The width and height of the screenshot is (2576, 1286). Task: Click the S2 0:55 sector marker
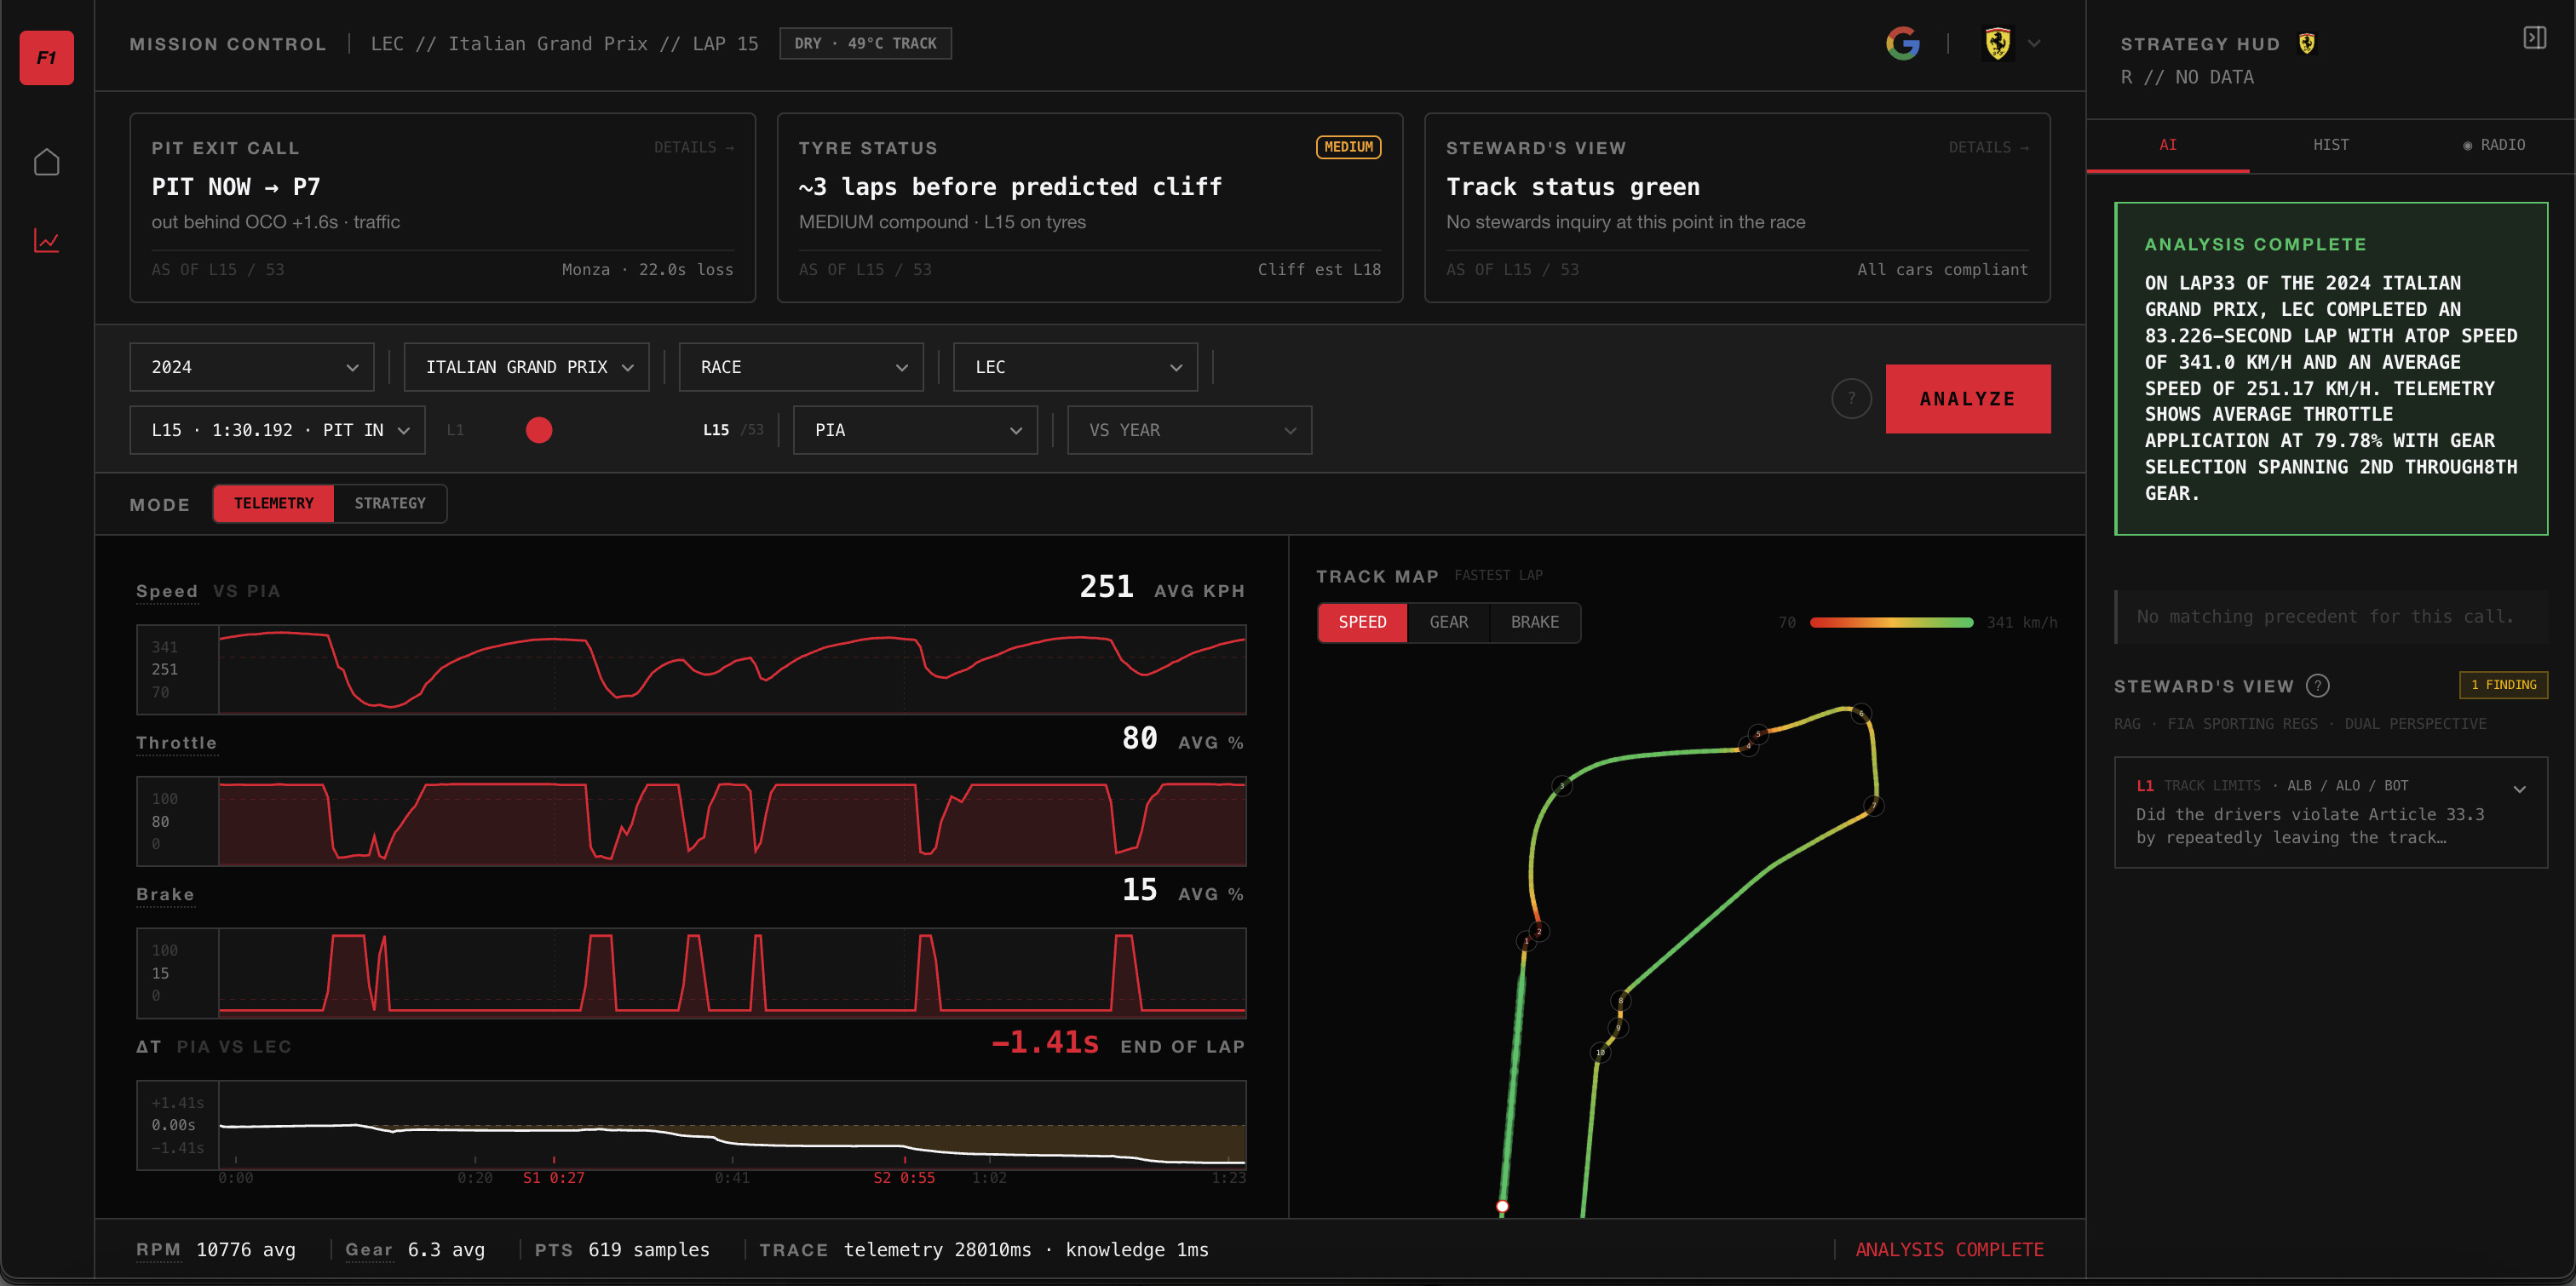point(904,1178)
